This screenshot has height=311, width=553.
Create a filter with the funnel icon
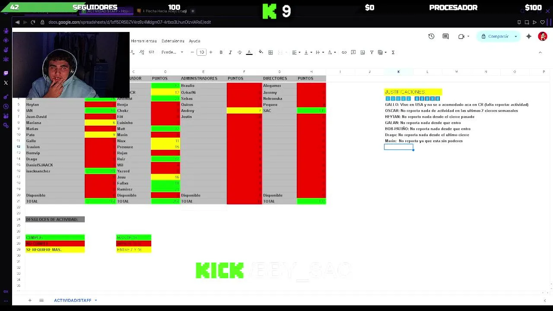pos(372,52)
